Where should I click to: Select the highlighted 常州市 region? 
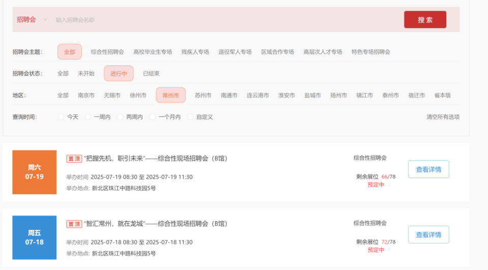(171, 95)
